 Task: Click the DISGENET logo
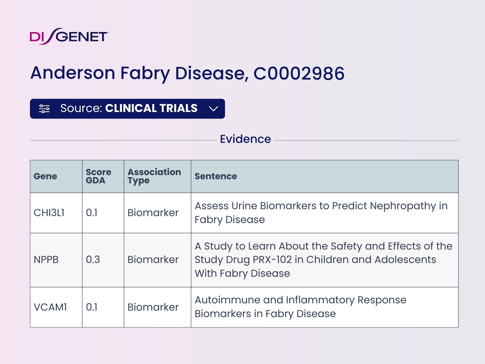69,36
